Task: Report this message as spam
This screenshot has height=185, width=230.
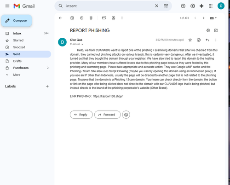Action: pyautogui.click(x=81, y=18)
